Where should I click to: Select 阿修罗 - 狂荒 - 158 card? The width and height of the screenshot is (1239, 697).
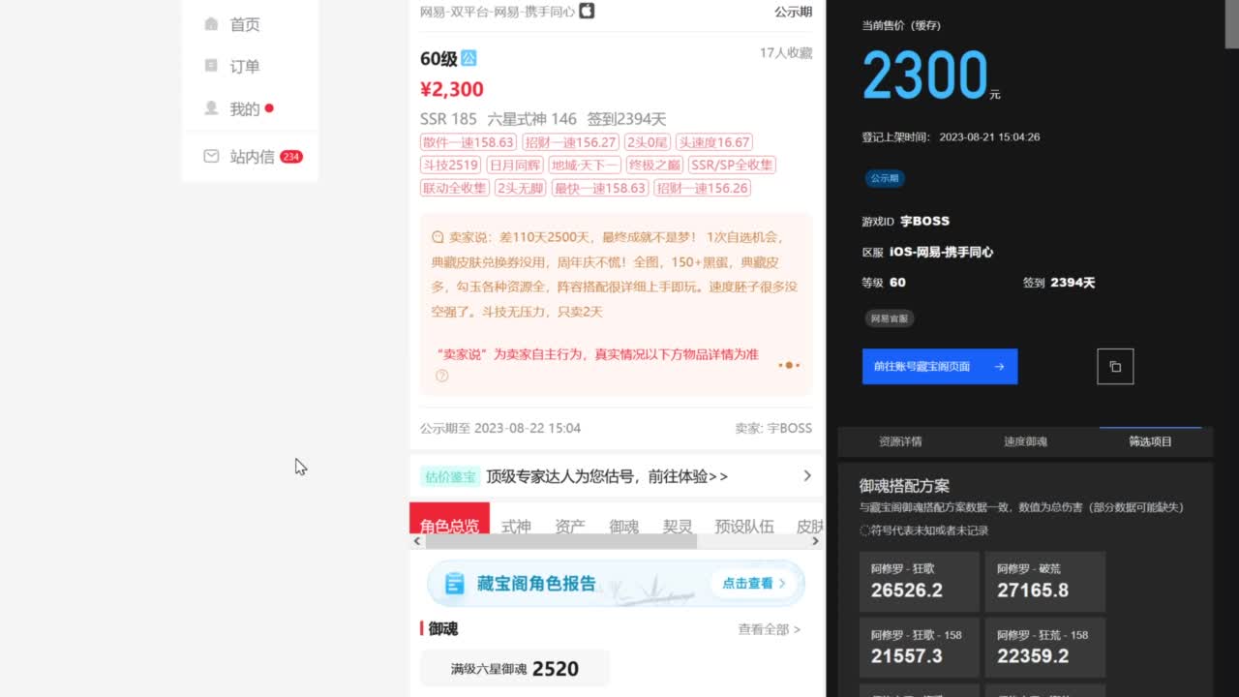point(1044,647)
